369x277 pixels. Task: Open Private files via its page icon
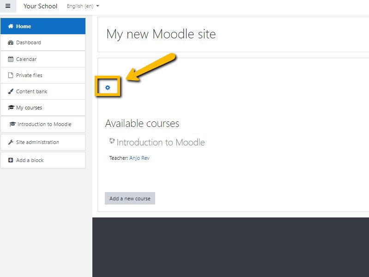point(11,75)
